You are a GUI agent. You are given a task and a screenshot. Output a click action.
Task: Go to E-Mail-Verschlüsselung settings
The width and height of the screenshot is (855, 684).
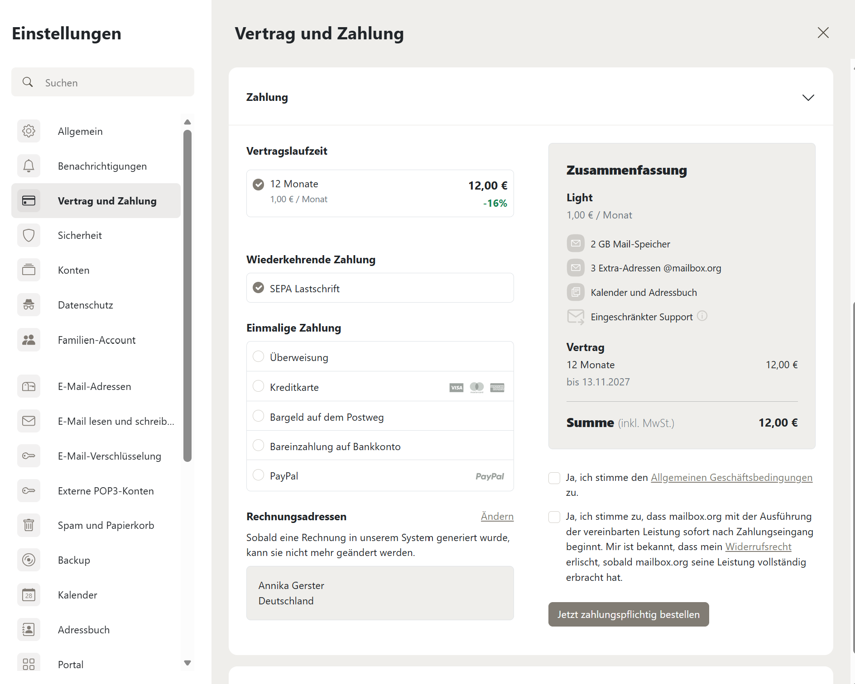click(109, 456)
